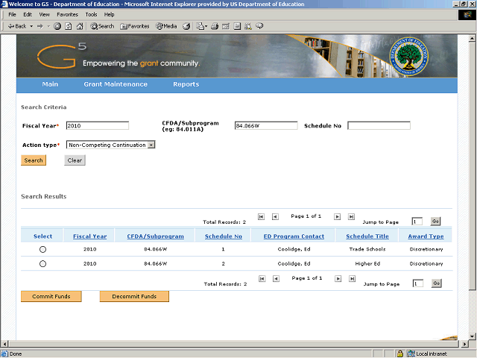Screen dimensions: 477x358
Task: Open the Search pane toolbar button
Action: [102, 26]
